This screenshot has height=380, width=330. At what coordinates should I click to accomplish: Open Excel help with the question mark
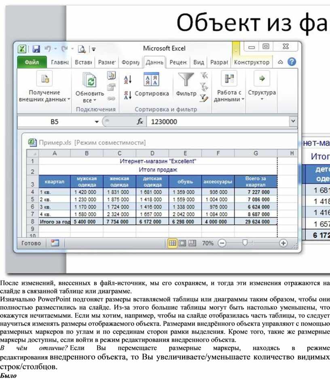coord(292,62)
